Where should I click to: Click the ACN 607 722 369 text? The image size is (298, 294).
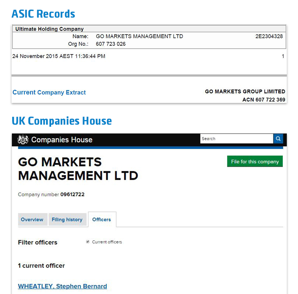click(264, 100)
